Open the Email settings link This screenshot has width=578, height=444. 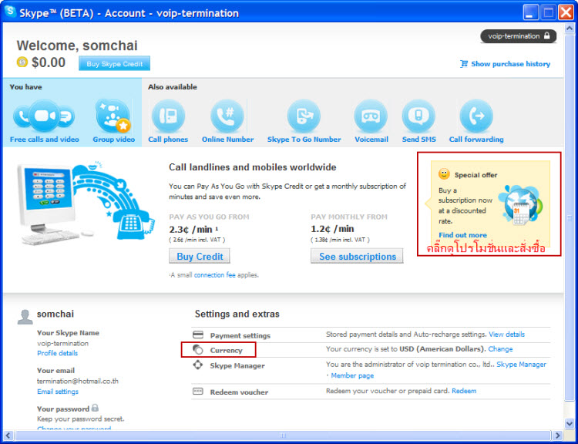[58, 392]
